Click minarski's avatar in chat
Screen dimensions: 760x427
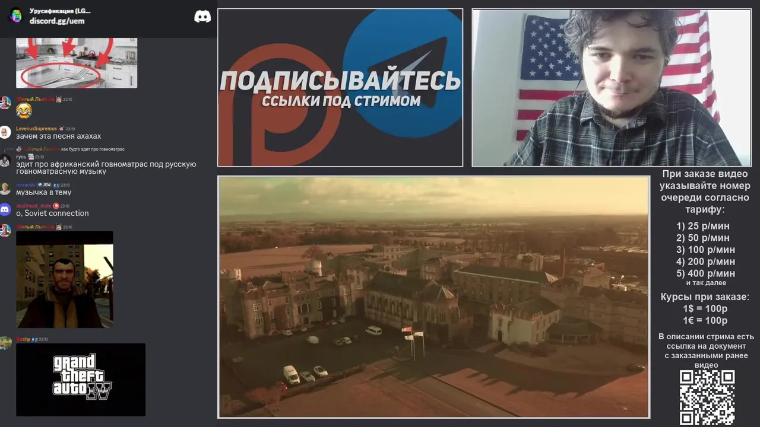click(5, 189)
